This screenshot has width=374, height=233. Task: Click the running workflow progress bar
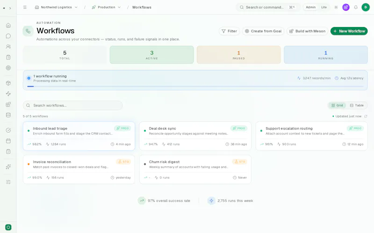tap(195, 86)
